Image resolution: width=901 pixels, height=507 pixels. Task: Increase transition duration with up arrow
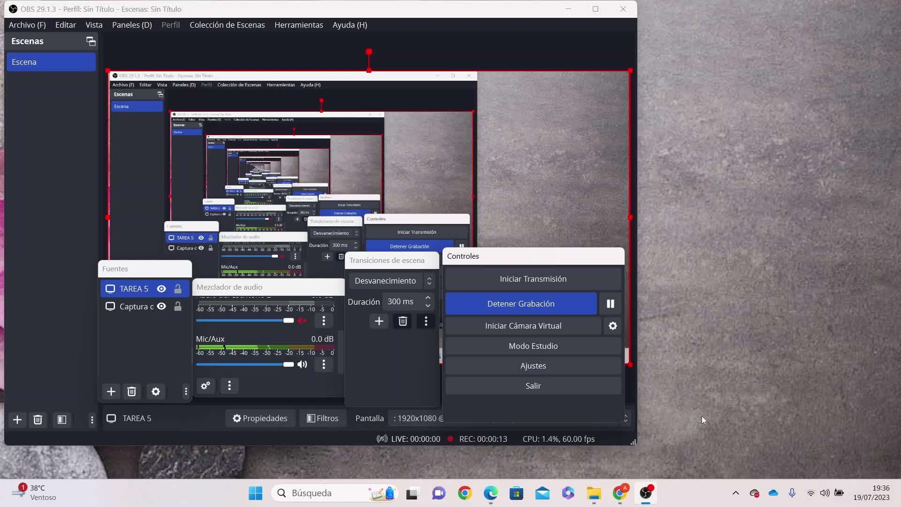[428, 298]
